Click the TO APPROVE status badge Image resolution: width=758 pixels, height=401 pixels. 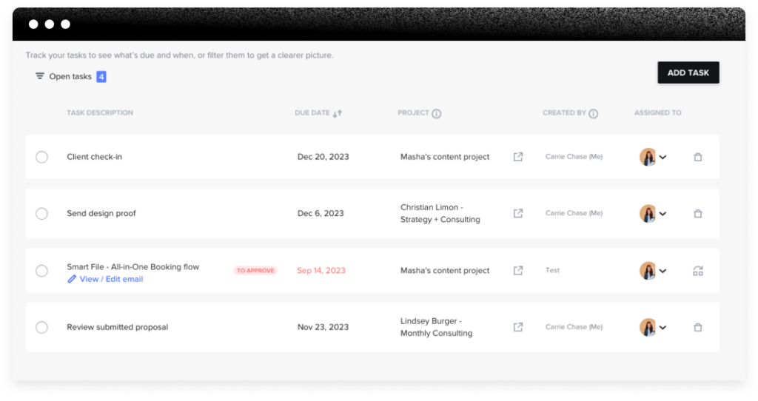(x=255, y=271)
